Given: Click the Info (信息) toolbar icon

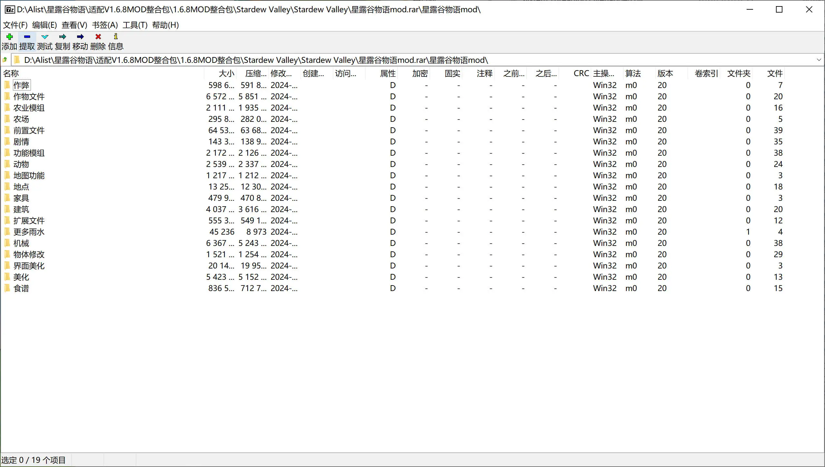Looking at the screenshot, I should [x=116, y=36].
